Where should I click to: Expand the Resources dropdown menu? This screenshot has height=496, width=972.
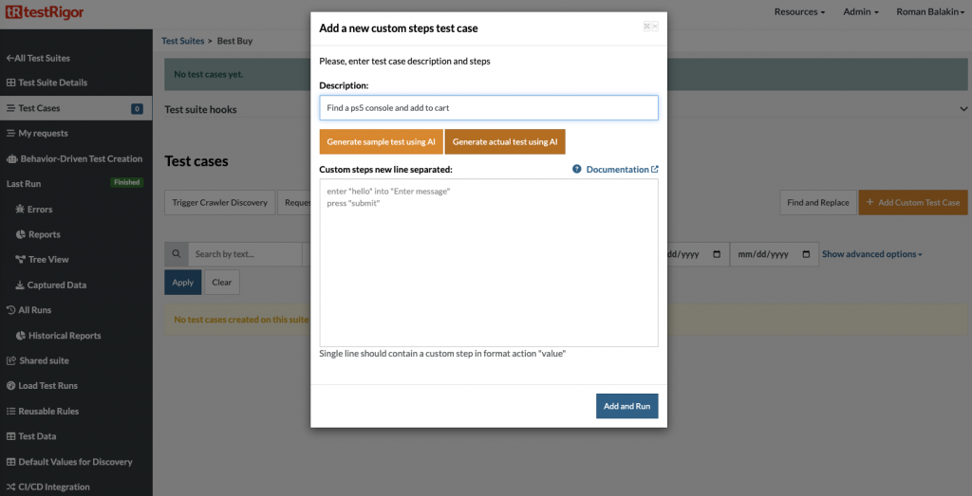coord(798,11)
